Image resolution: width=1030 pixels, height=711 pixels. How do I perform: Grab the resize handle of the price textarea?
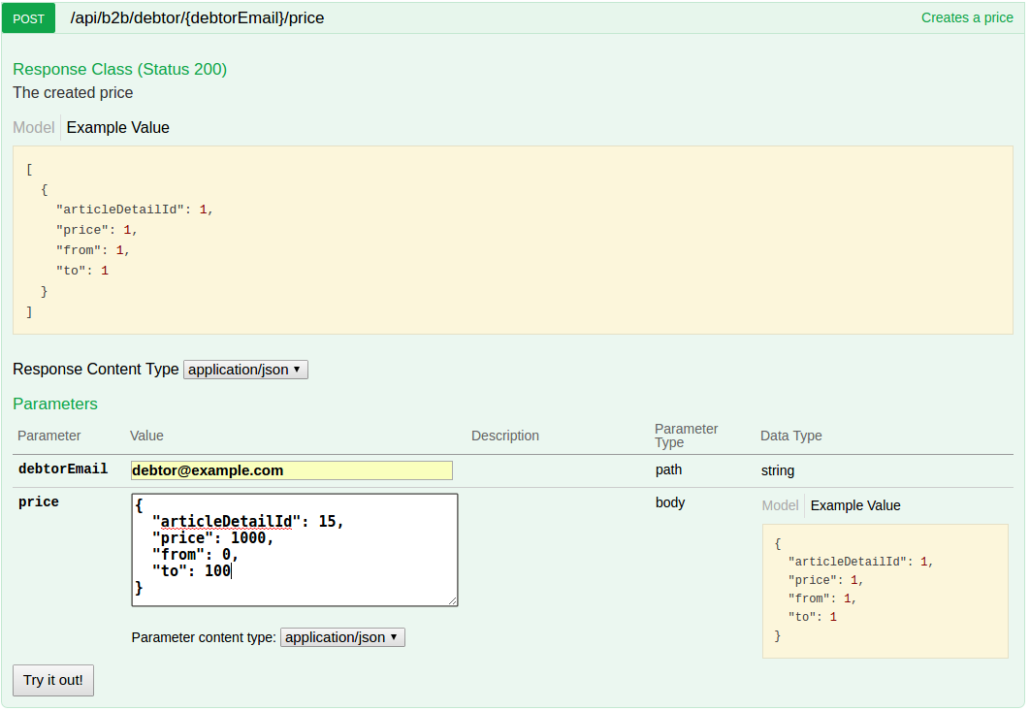pos(453,601)
